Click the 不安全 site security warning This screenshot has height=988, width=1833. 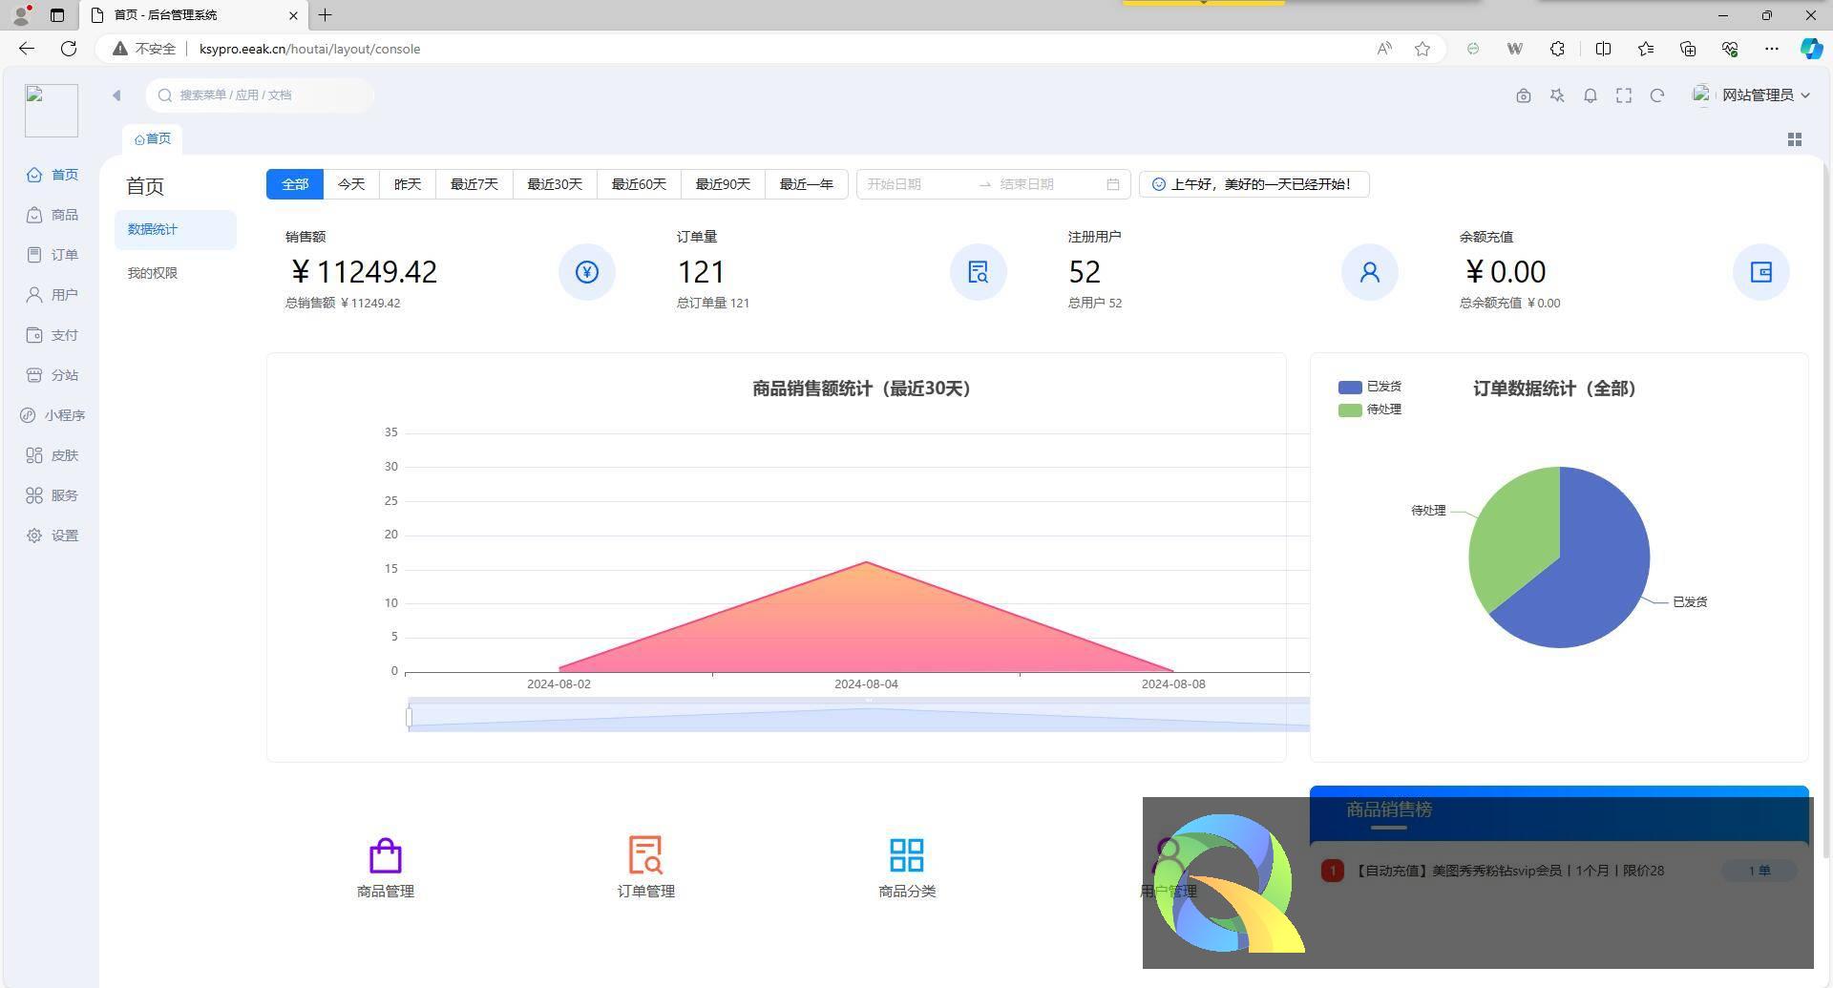[145, 49]
